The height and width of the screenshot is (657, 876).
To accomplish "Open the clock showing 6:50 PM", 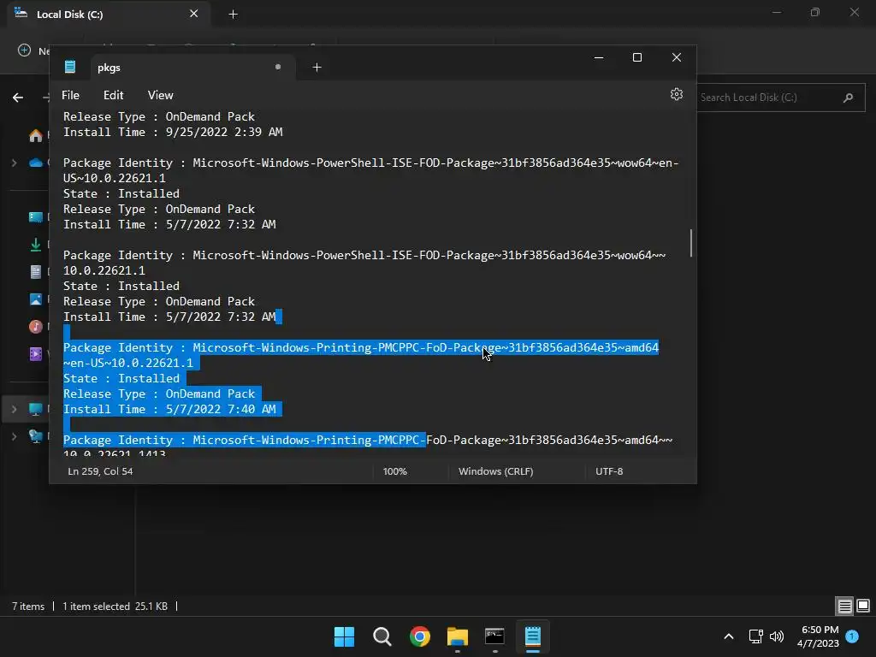I will [818, 636].
